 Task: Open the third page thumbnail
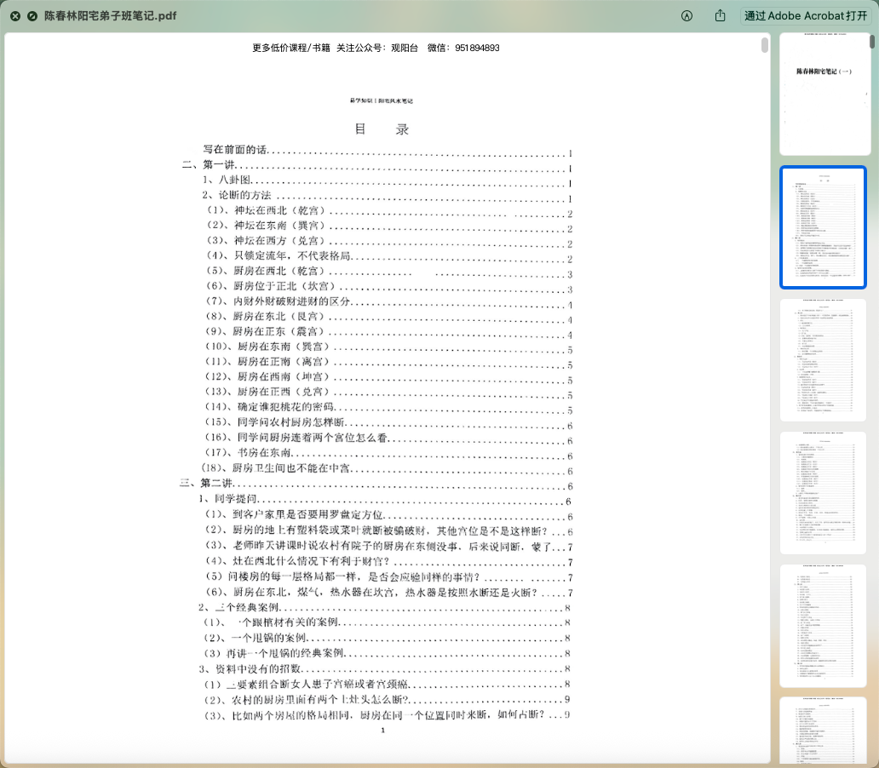(824, 360)
